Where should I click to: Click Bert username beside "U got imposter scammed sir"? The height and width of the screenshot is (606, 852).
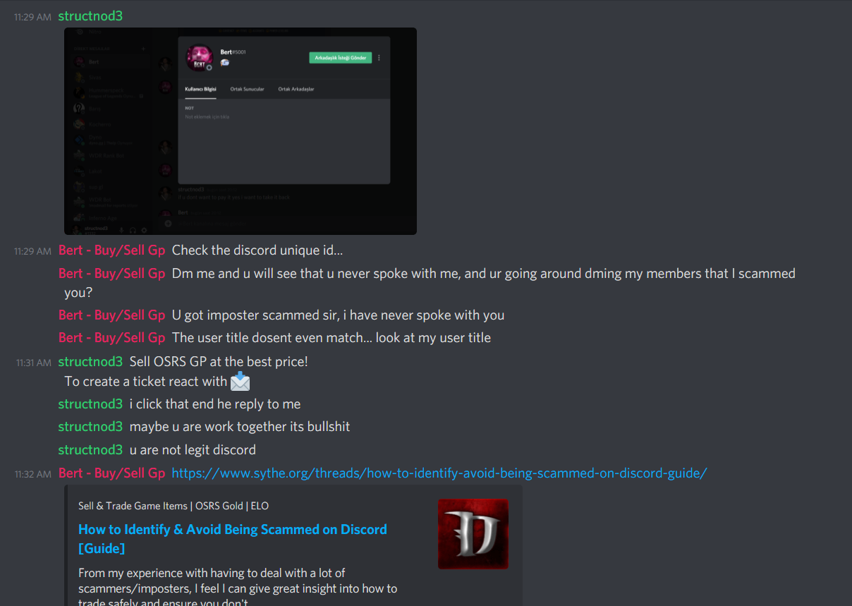[111, 315]
